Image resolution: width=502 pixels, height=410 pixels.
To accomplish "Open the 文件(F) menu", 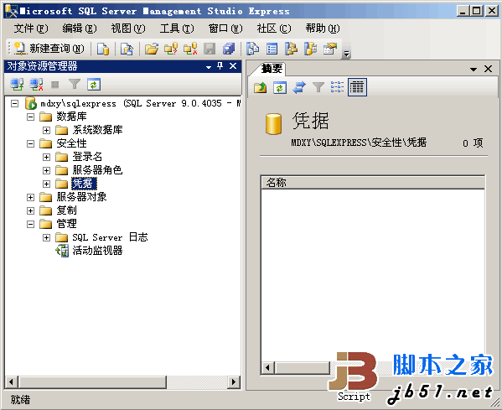I will tap(31, 29).
